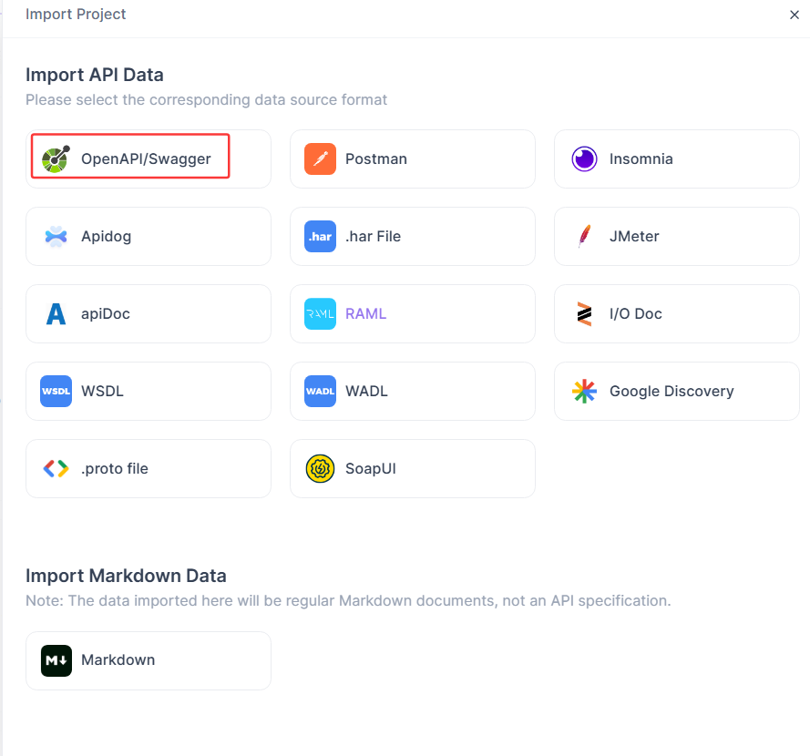Click the Google Discovery import icon
This screenshot has height=756, width=810.
pyautogui.click(x=583, y=391)
